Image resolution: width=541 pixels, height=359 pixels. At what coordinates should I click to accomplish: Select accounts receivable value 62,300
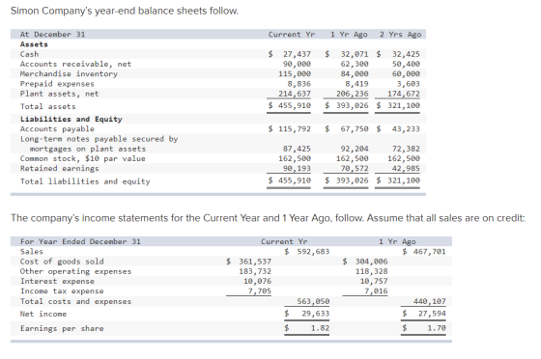pyautogui.click(x=355, y=64)
